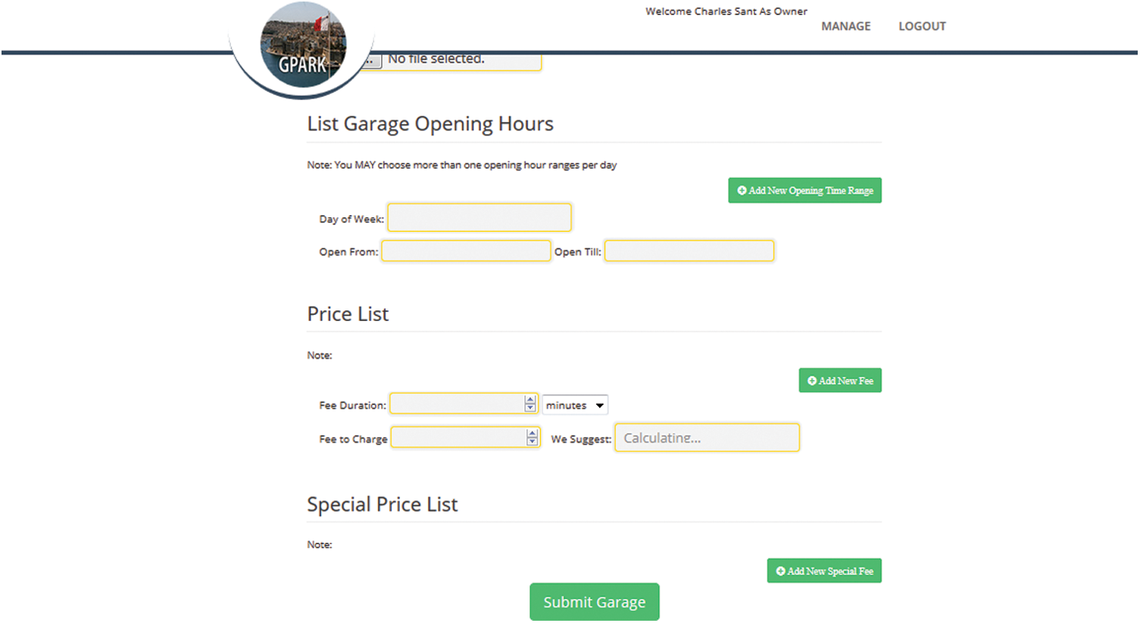Click into the Open From time field

coord(465,251)
